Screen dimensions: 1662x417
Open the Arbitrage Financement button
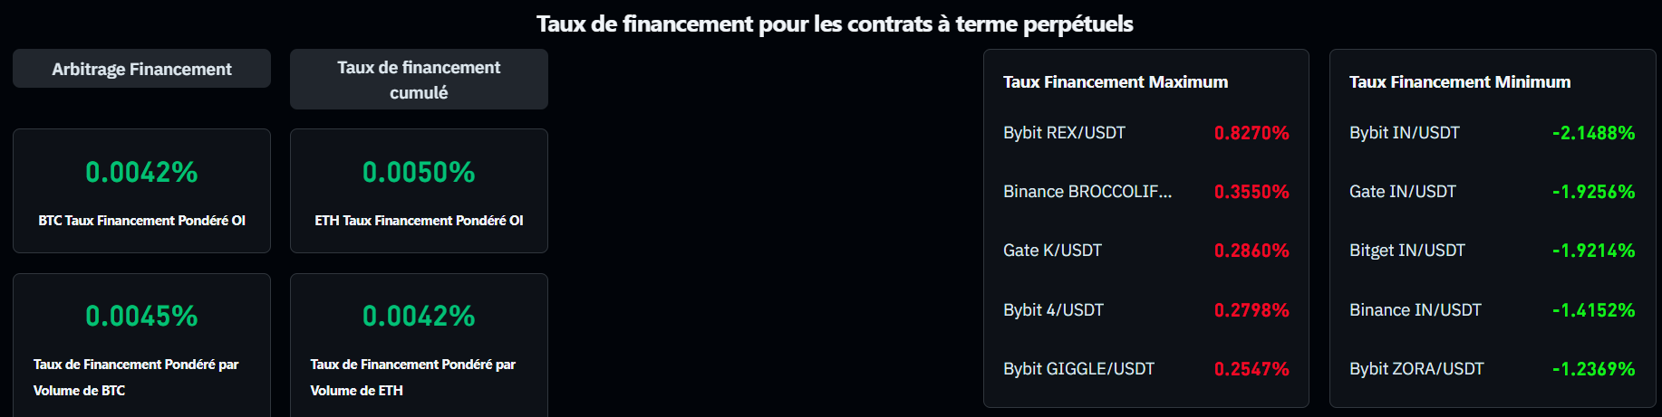tap(141, 69)
